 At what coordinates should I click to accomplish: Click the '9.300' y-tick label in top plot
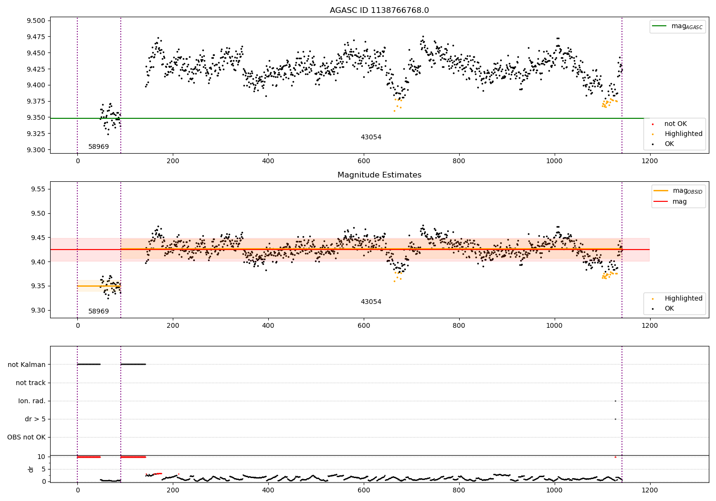pos(36,150)
